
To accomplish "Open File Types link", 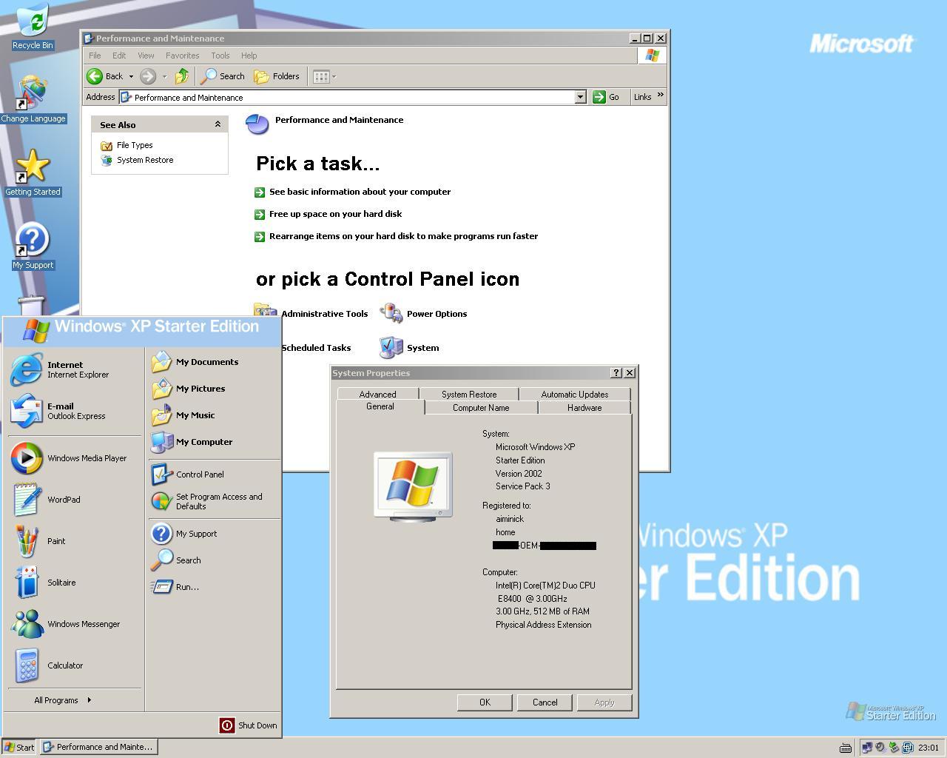I will click(135, 146).
